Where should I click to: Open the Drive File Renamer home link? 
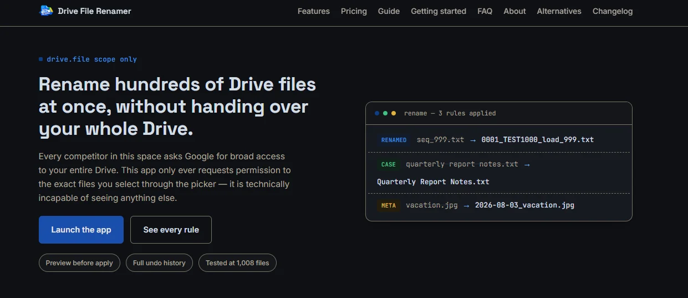[85, 11]
